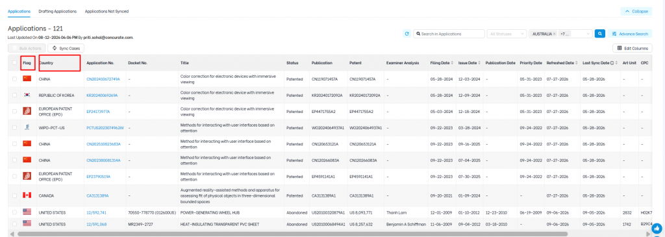Click the thumbs-up feedback icon
Viewport: 665px width, 237px height.
point(657,228)
